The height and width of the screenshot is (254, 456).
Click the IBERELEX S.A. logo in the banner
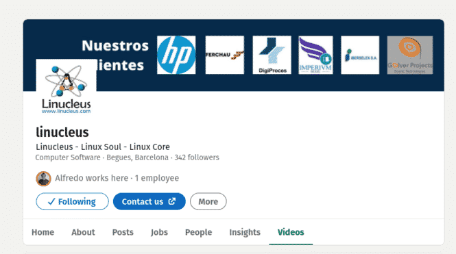tap(360, 55)
